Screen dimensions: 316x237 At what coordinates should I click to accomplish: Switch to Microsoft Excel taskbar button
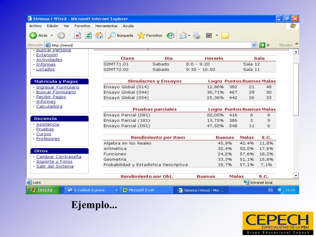coord(146,190)
